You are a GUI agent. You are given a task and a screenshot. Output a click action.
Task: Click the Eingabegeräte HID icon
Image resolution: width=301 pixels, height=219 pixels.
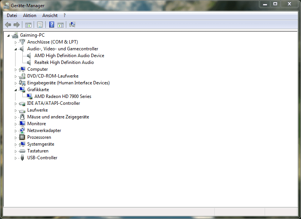tap(22, 83)
